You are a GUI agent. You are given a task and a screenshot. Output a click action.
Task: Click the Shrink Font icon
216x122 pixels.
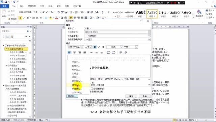point(47,12)
